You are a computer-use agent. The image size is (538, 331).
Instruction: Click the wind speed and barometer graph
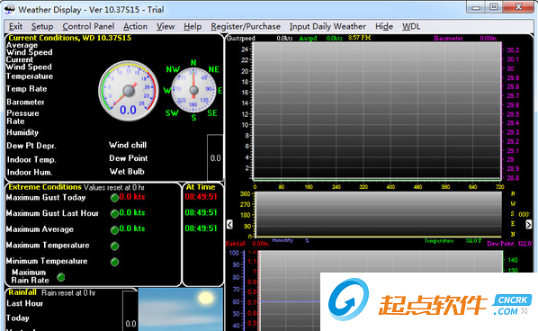point(377,111)
